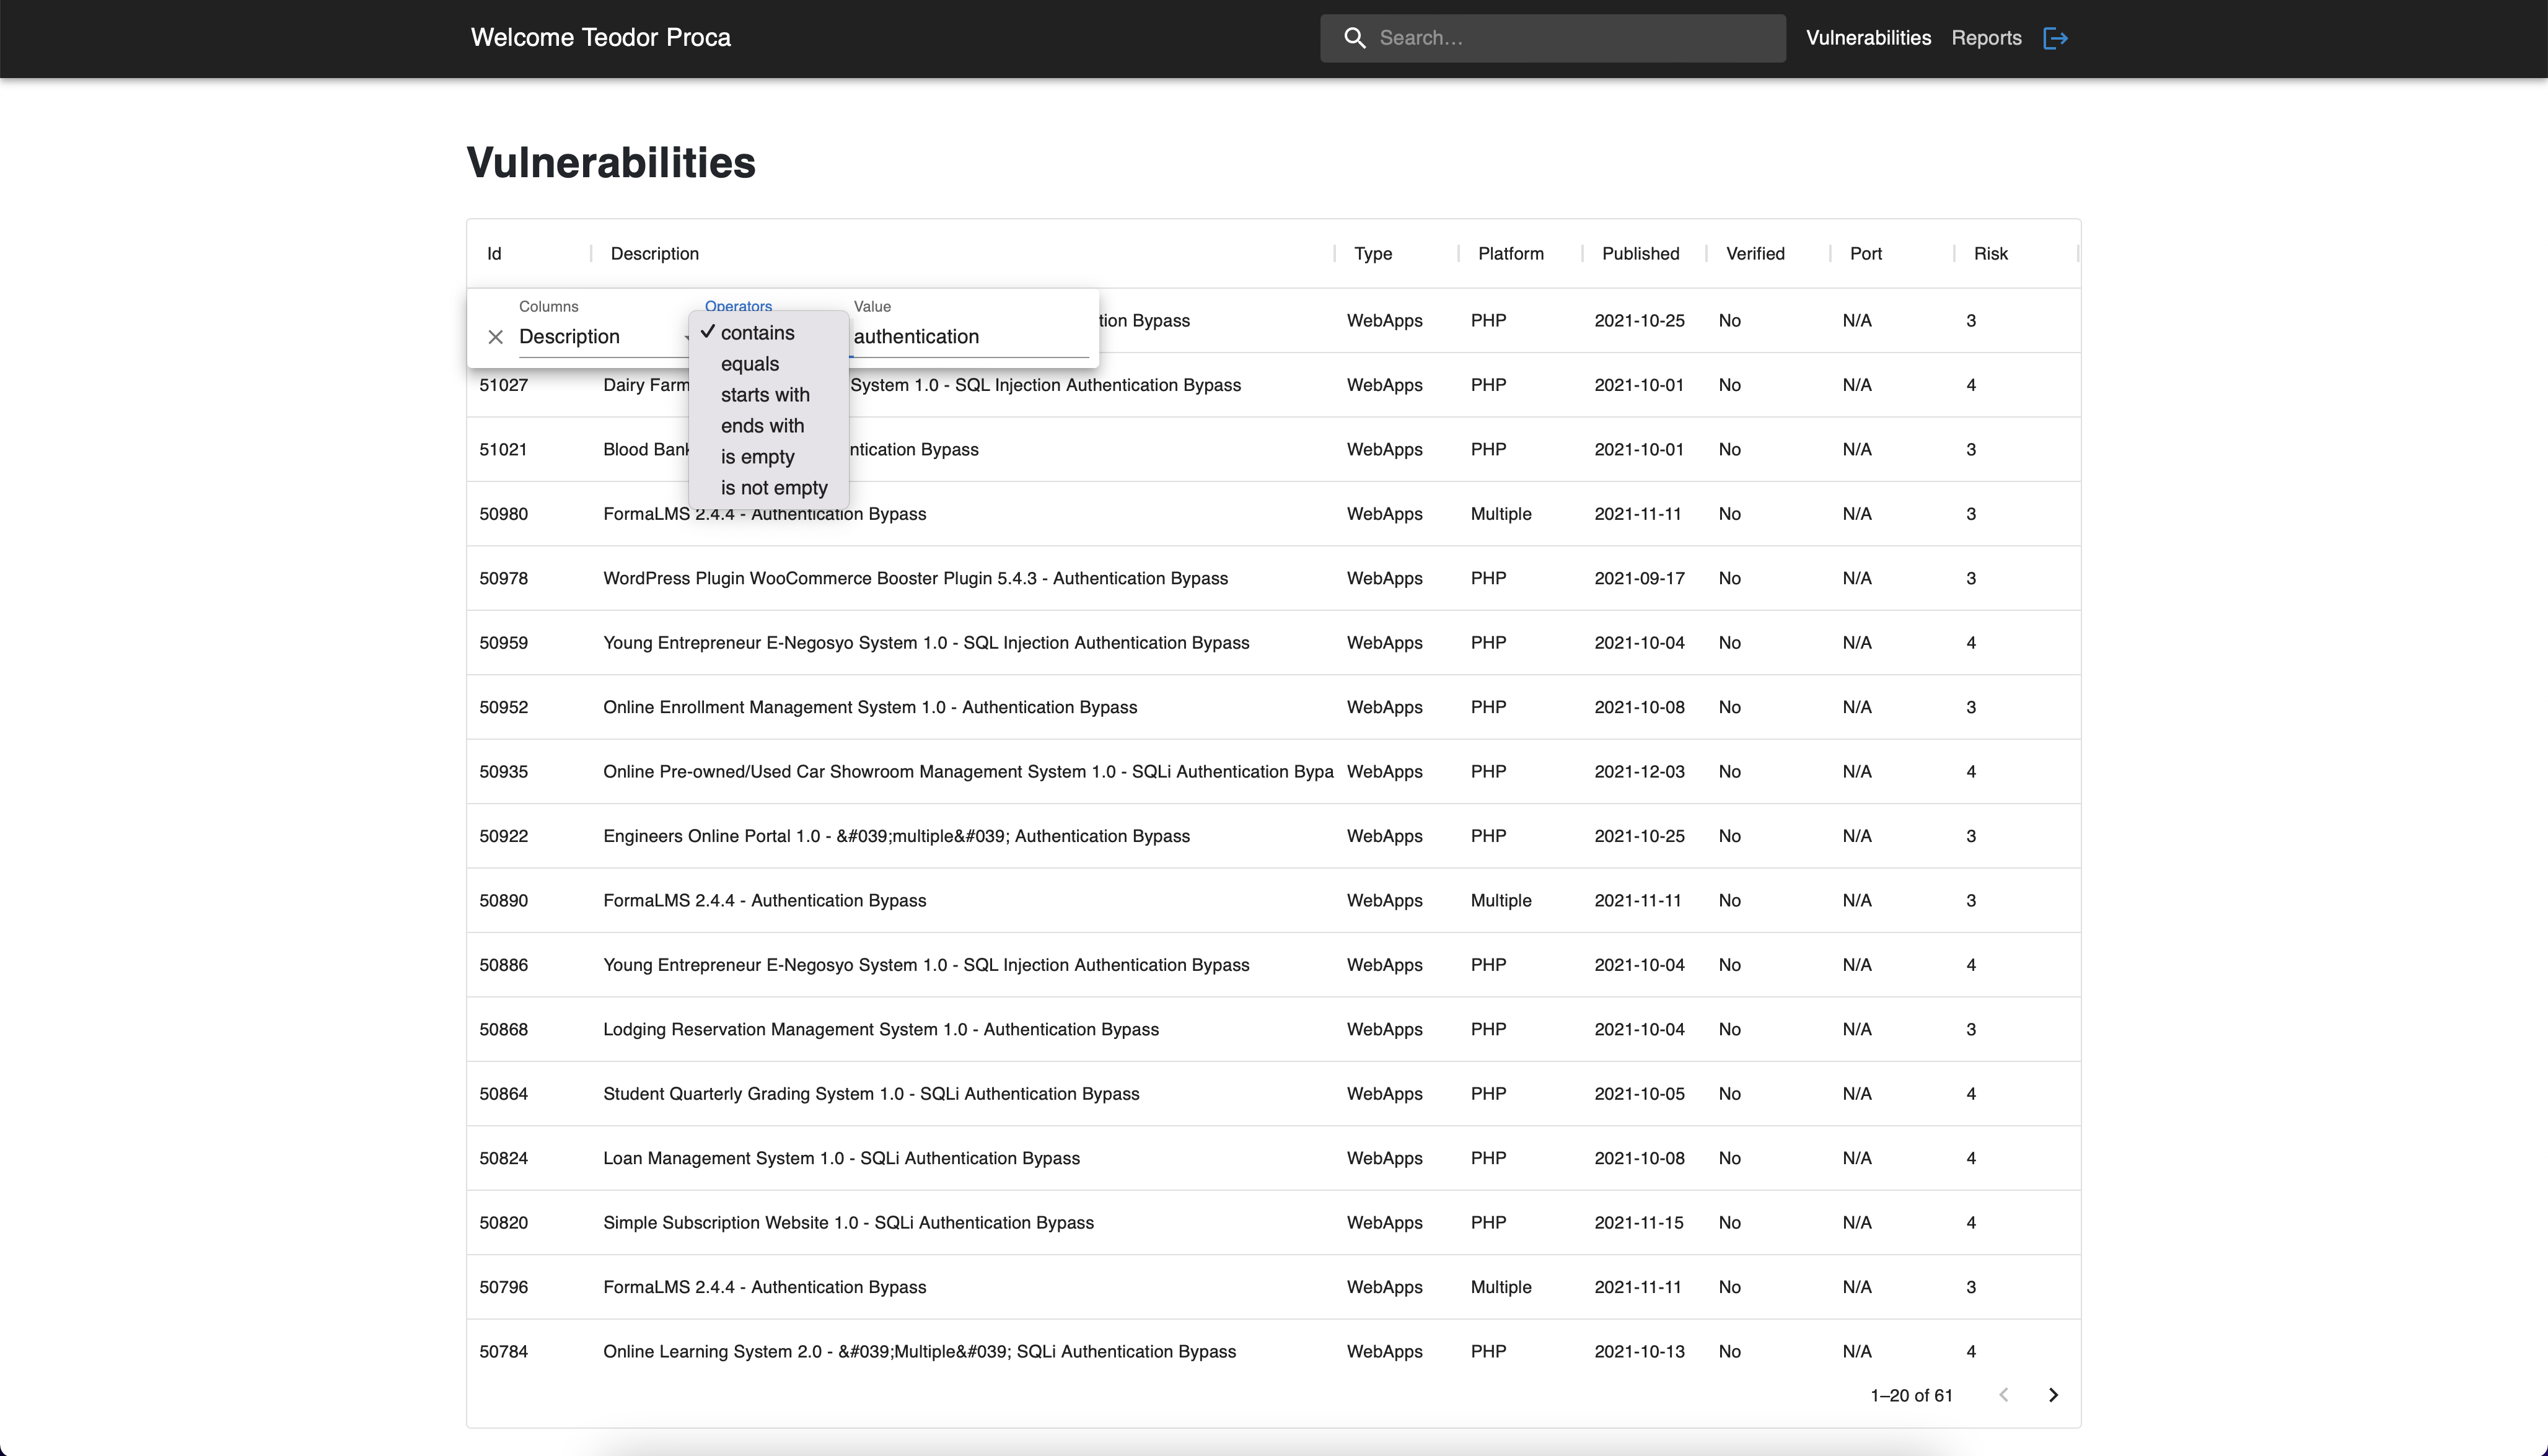Click 'Simple Subscription Website 1.0' description

point(848,1223)
